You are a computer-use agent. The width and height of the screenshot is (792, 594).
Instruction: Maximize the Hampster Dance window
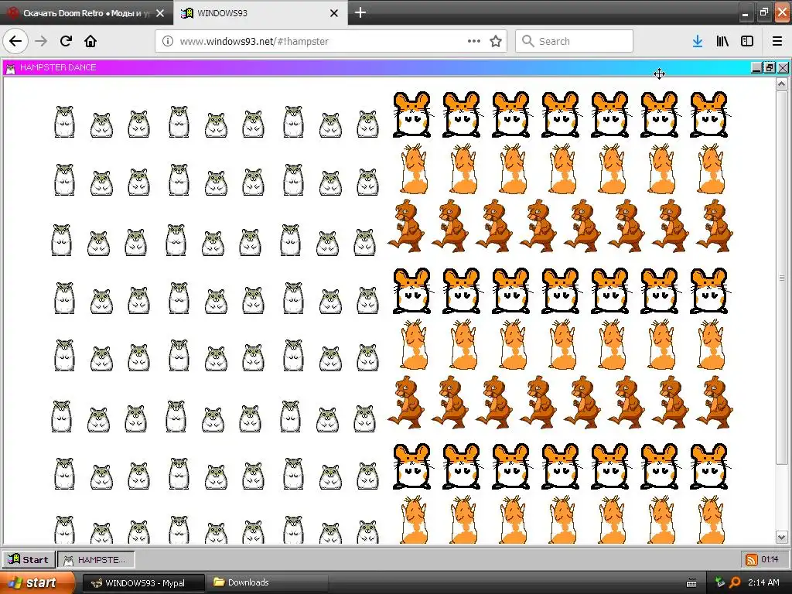coord(770,68)
